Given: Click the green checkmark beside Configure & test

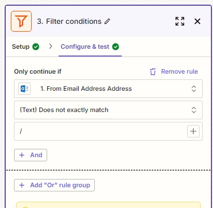Looking at the screenshot, I should pos(116,47).
